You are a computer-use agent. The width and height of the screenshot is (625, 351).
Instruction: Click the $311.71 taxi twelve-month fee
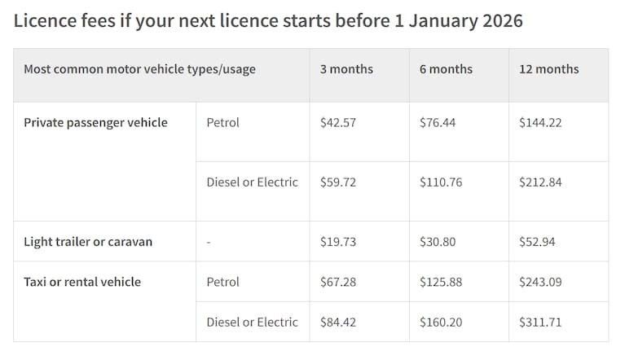(539, 322)
